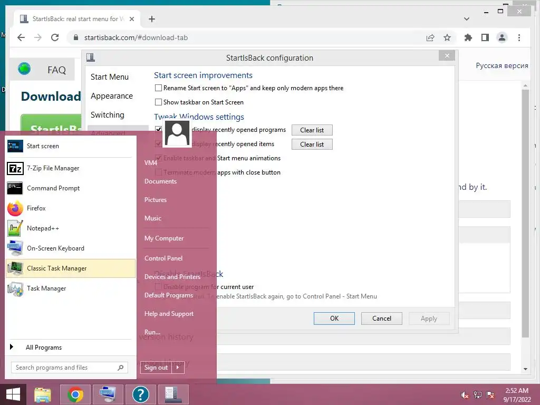This screenshot has height=405, width=540.
Task: Open Chrome tab search chevron
Action: click(x=466, y=19)
